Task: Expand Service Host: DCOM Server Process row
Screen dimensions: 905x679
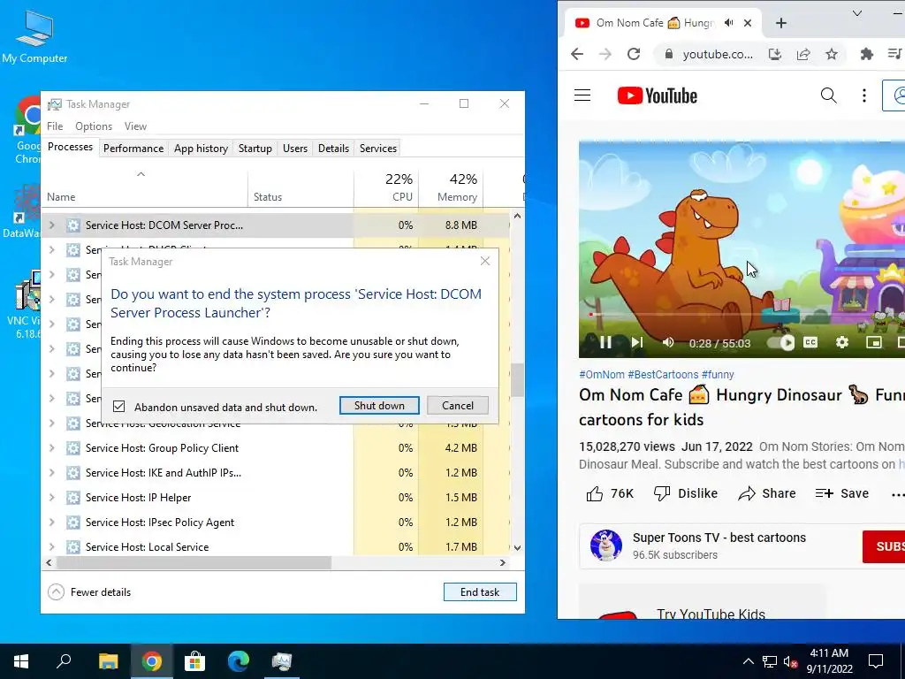Action: tap(52, 225)
